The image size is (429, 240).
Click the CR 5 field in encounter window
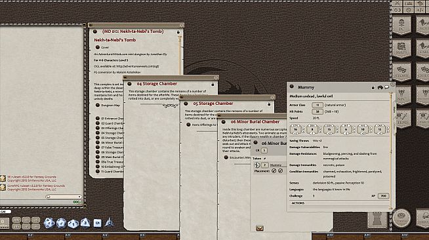coord(264,150)
